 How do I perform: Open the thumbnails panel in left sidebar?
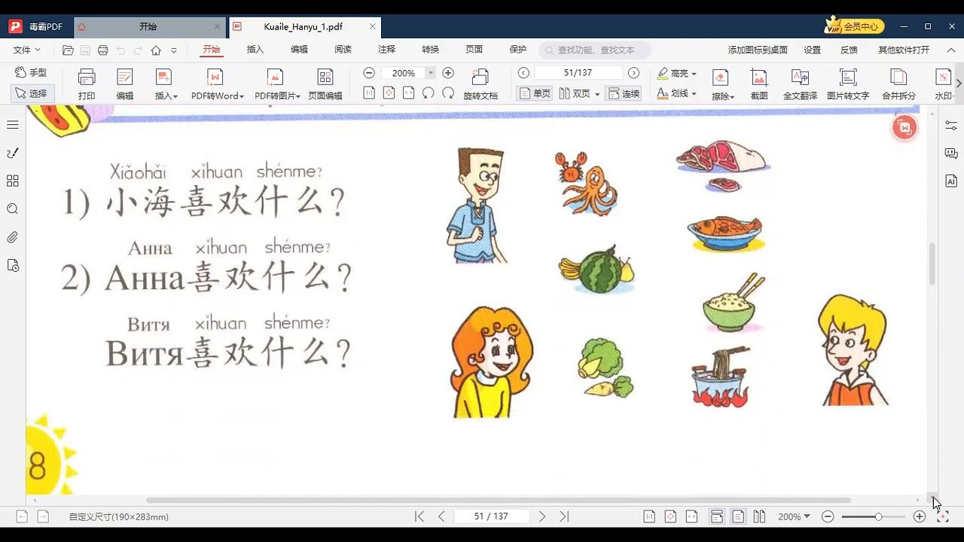pyautogui.click(x=13, y=181)
